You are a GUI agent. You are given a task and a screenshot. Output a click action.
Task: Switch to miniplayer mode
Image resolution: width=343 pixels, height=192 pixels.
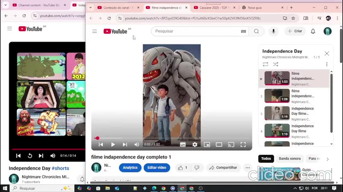pos(207,145)
